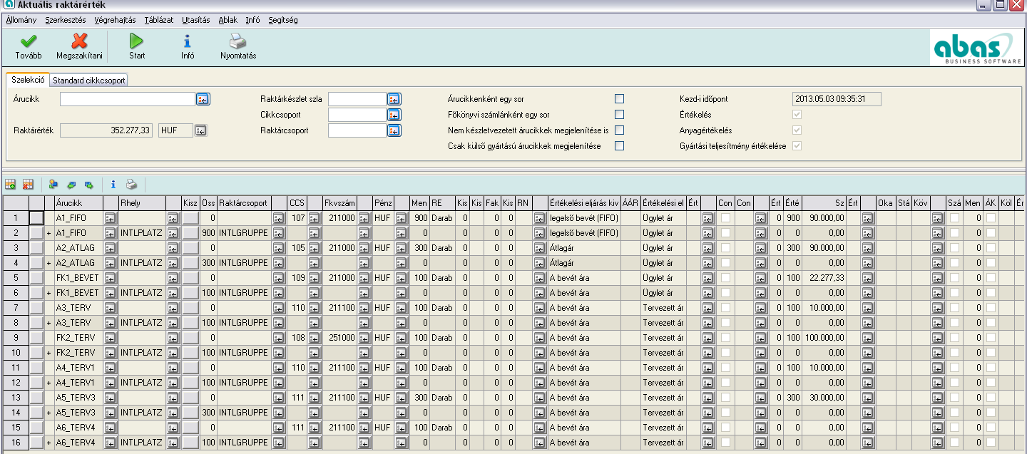
Task: Expand the plus sign on row 8 A3_TERV
Action: (x=48, y=322)
